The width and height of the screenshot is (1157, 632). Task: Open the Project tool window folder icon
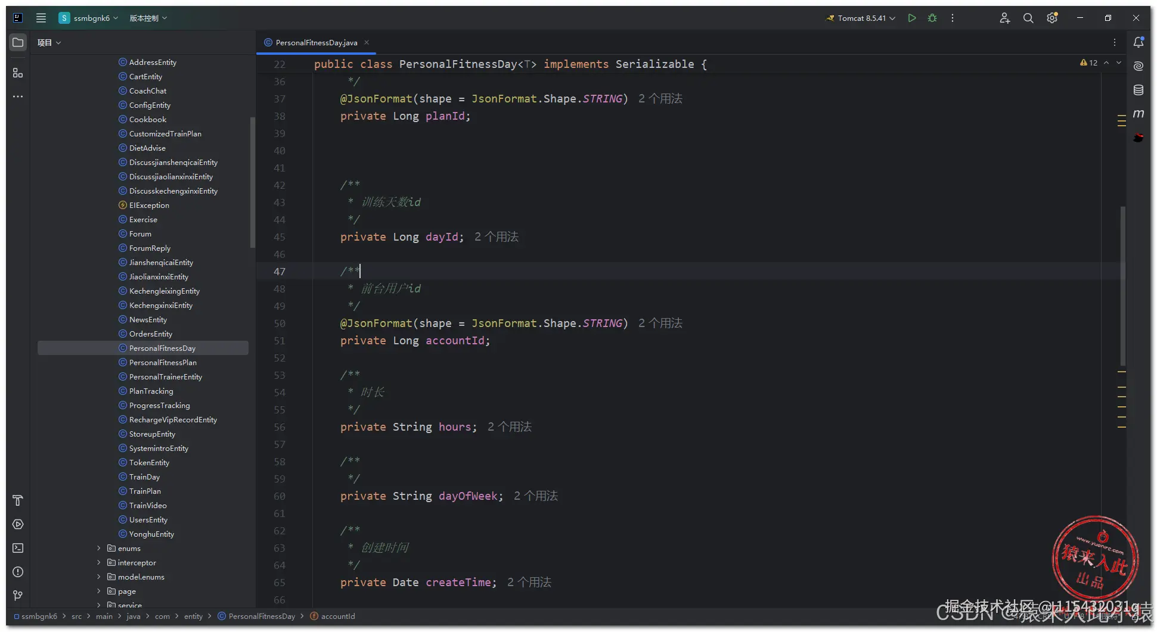[18, 42]
